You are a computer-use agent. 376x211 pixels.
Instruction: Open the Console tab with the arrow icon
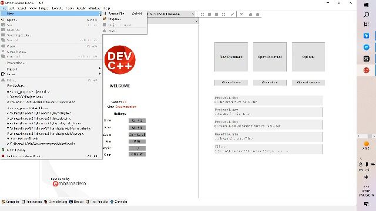click(x=119, y=202)
